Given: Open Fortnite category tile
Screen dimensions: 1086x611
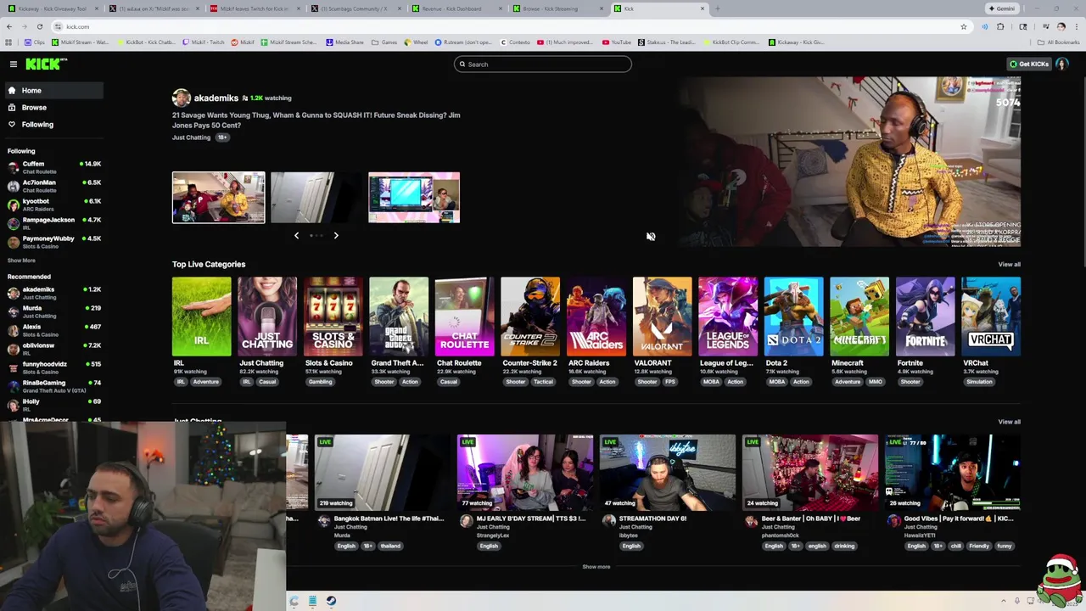Looking at the screenshot, I should 925,317.
